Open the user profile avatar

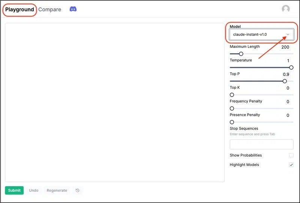(286, 9)
